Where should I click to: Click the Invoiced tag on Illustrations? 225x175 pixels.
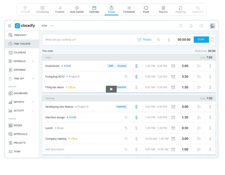pyautogui.click(x=122, y=66)
